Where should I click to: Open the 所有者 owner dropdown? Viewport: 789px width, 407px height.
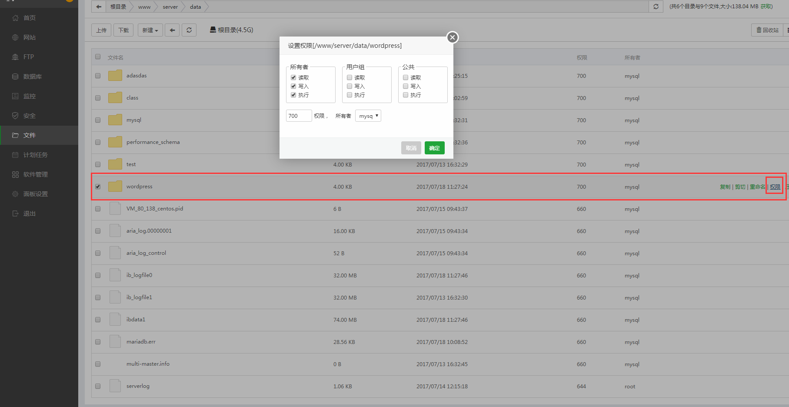coord(368,116)
